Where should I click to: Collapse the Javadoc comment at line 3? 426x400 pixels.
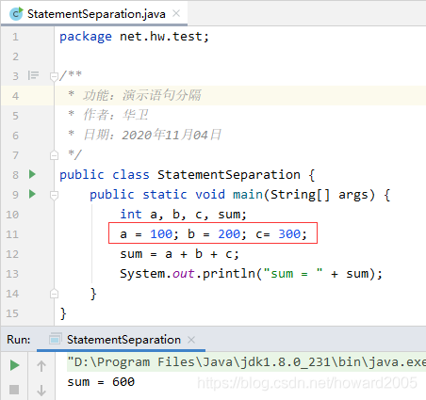tap(54, 76)
